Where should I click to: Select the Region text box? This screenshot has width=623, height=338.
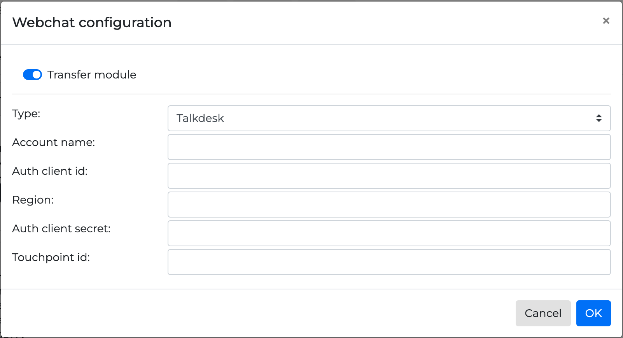[389, 204]
